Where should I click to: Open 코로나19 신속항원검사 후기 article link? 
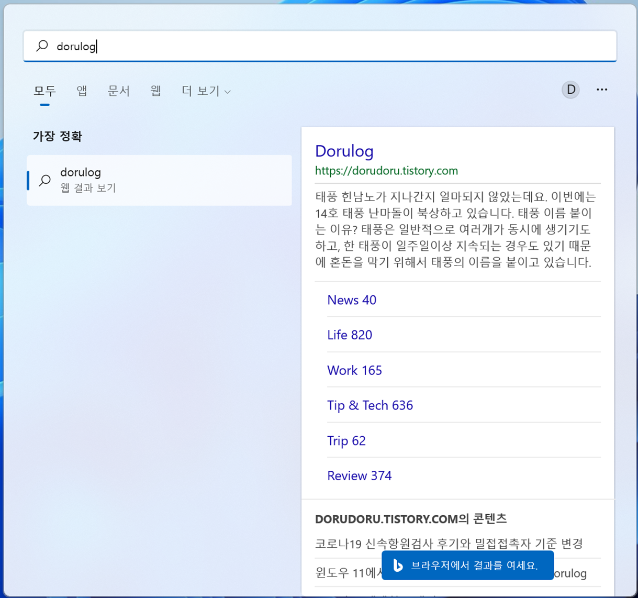pyautogui.click(x=449, y=544)
